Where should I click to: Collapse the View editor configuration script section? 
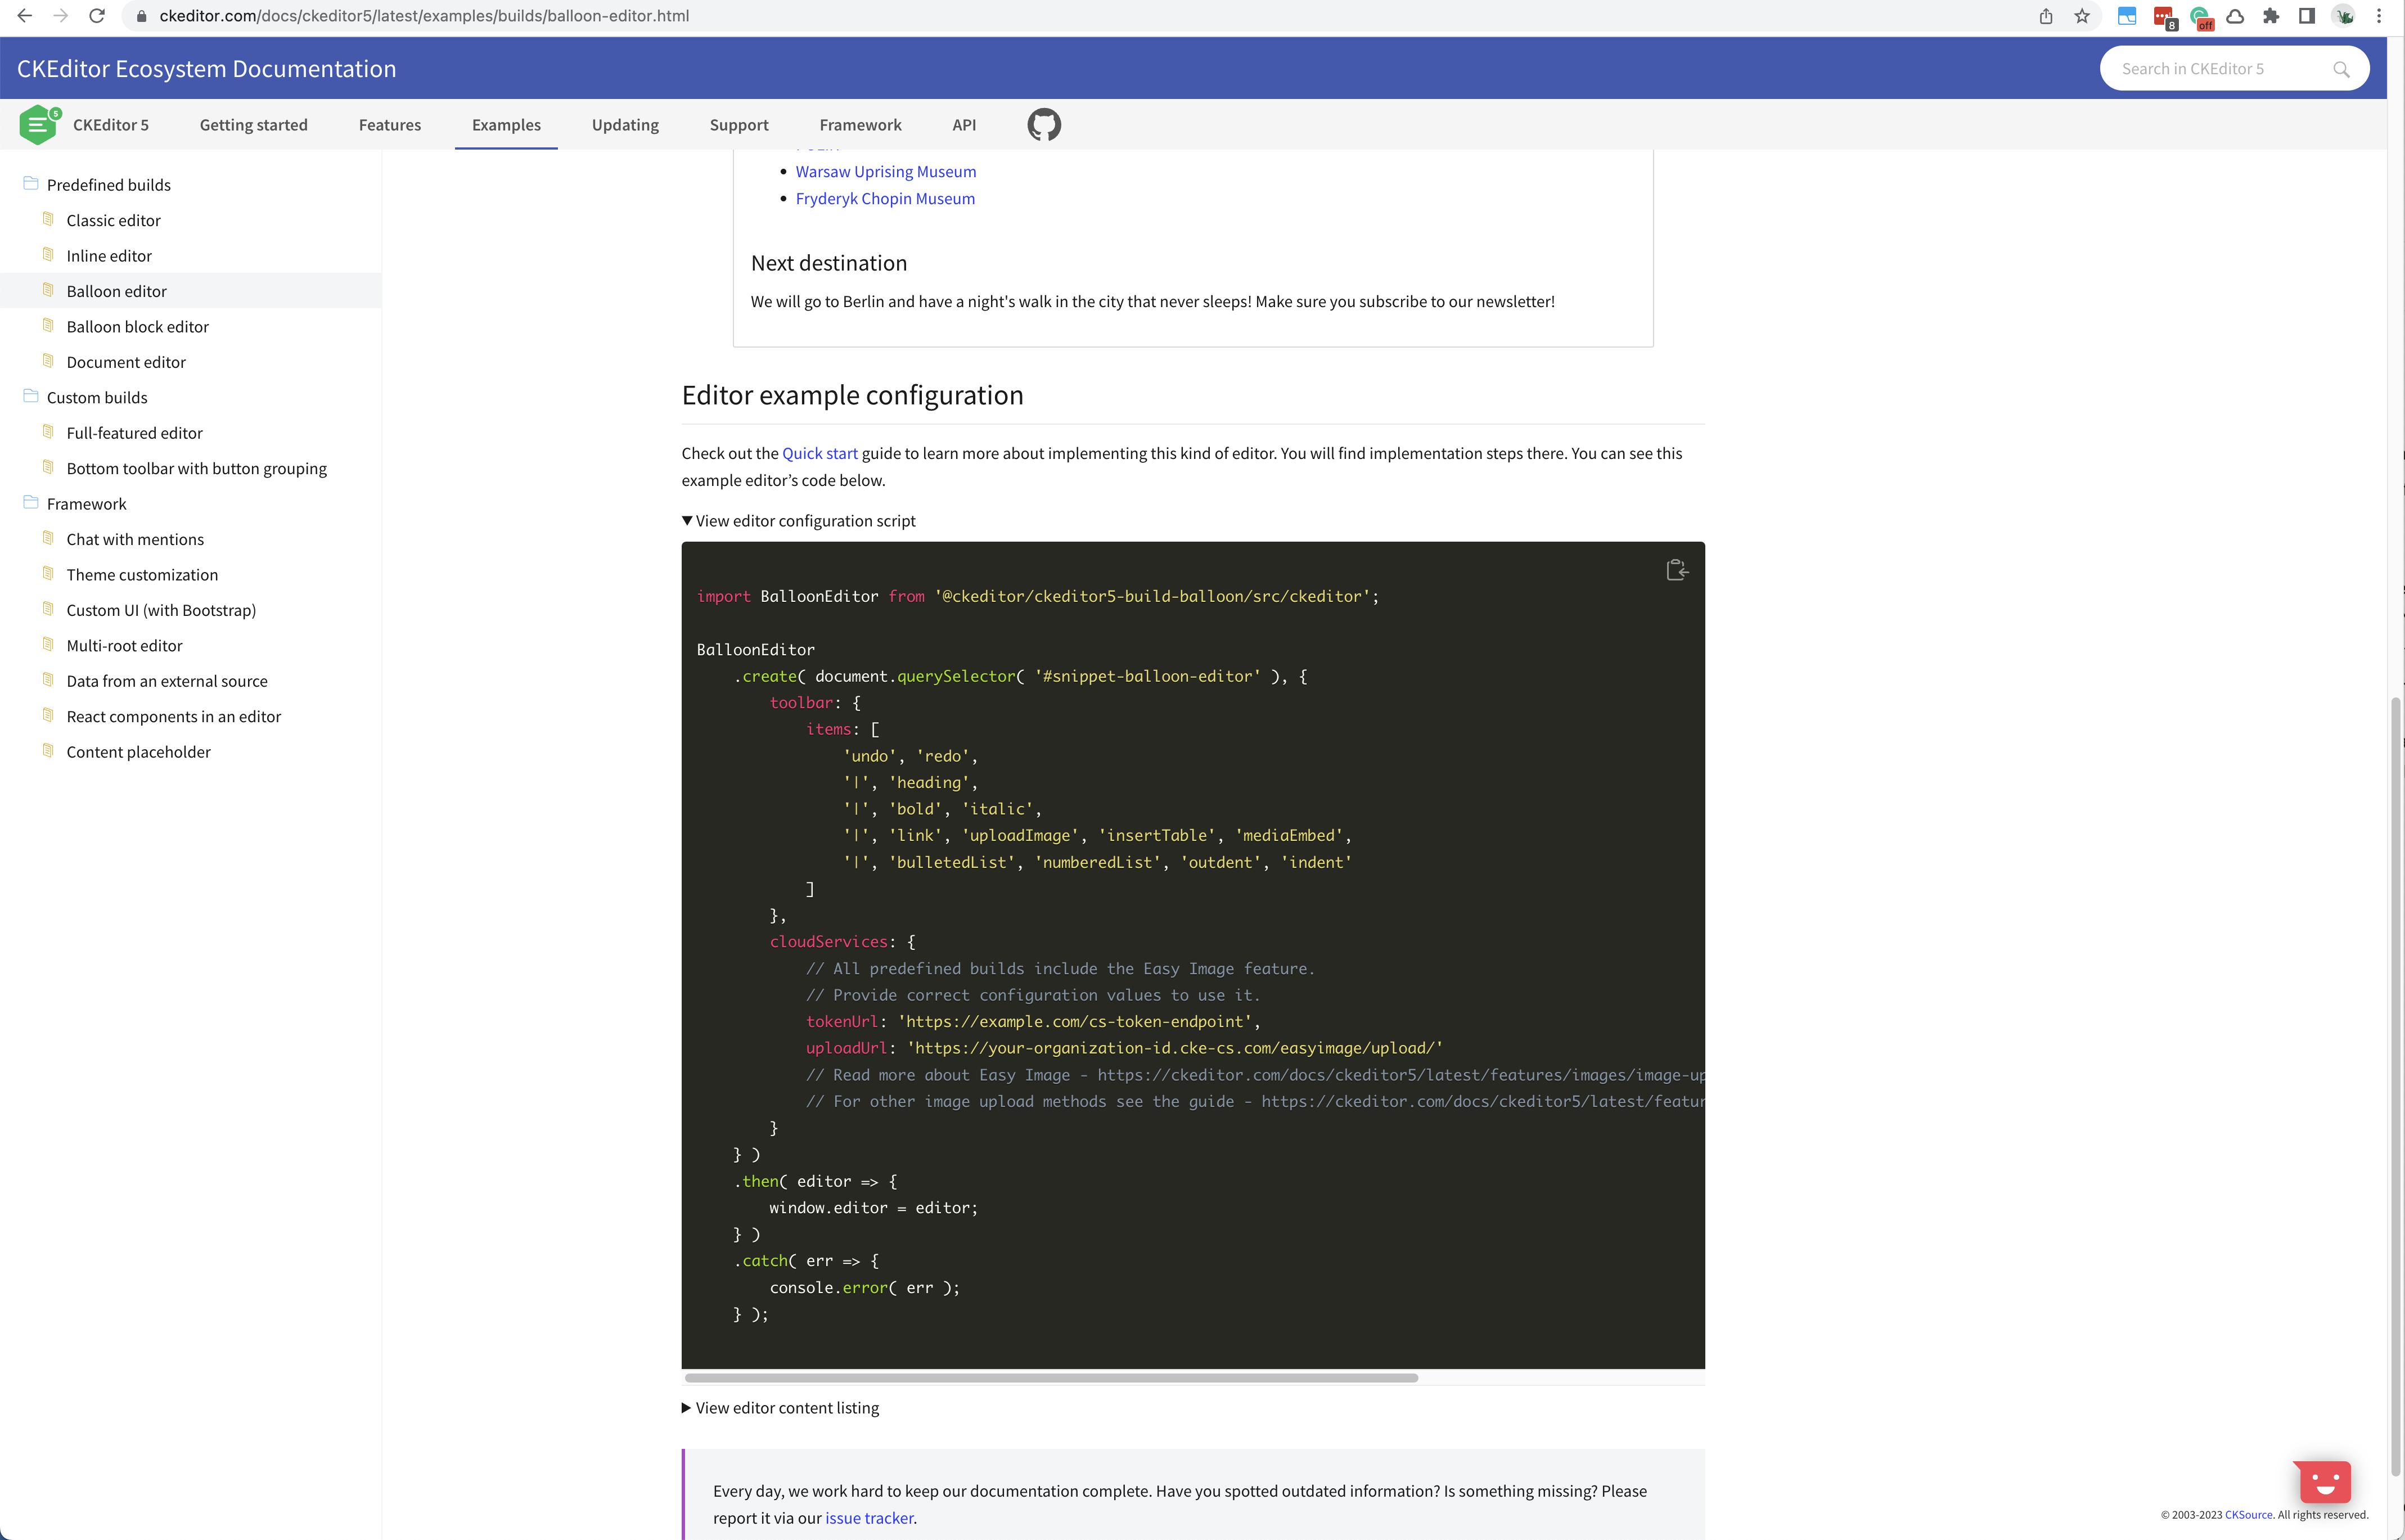798,520
